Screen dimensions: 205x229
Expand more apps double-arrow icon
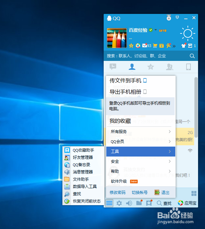click(174, 46)
